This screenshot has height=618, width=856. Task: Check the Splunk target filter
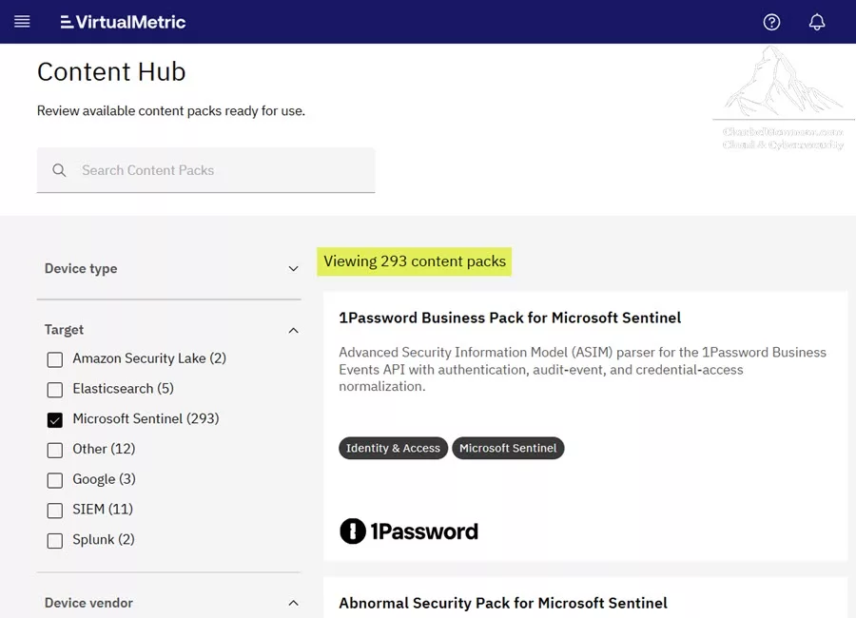[54, 541]
